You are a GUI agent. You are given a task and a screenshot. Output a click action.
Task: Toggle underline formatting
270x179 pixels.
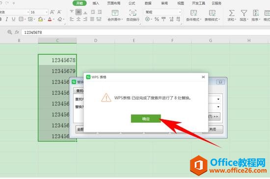coord(13,19)
